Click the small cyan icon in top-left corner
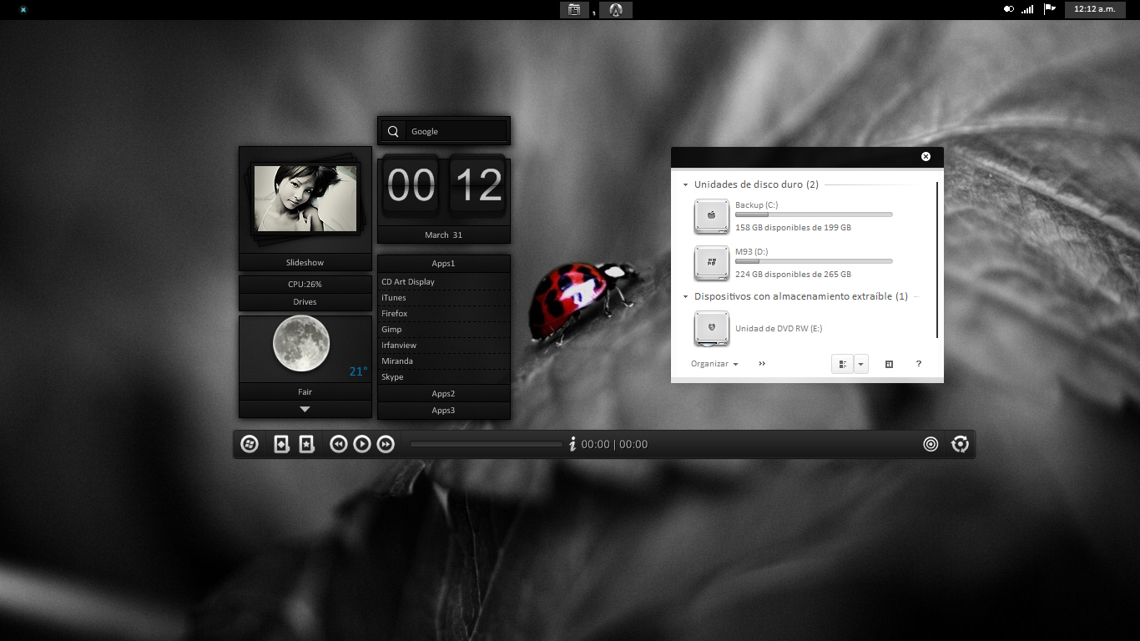Viewport: 1140px width, 641px height. [x=23, y=10]
